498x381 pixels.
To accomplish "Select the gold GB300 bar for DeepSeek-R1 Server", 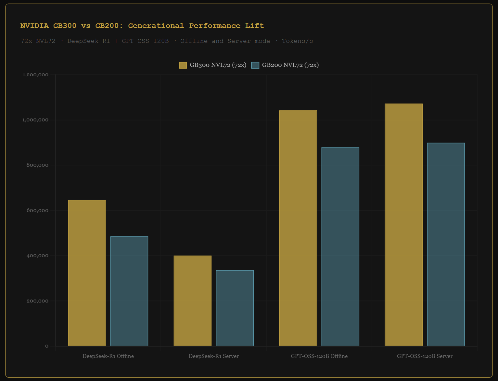I will (193, 301).
